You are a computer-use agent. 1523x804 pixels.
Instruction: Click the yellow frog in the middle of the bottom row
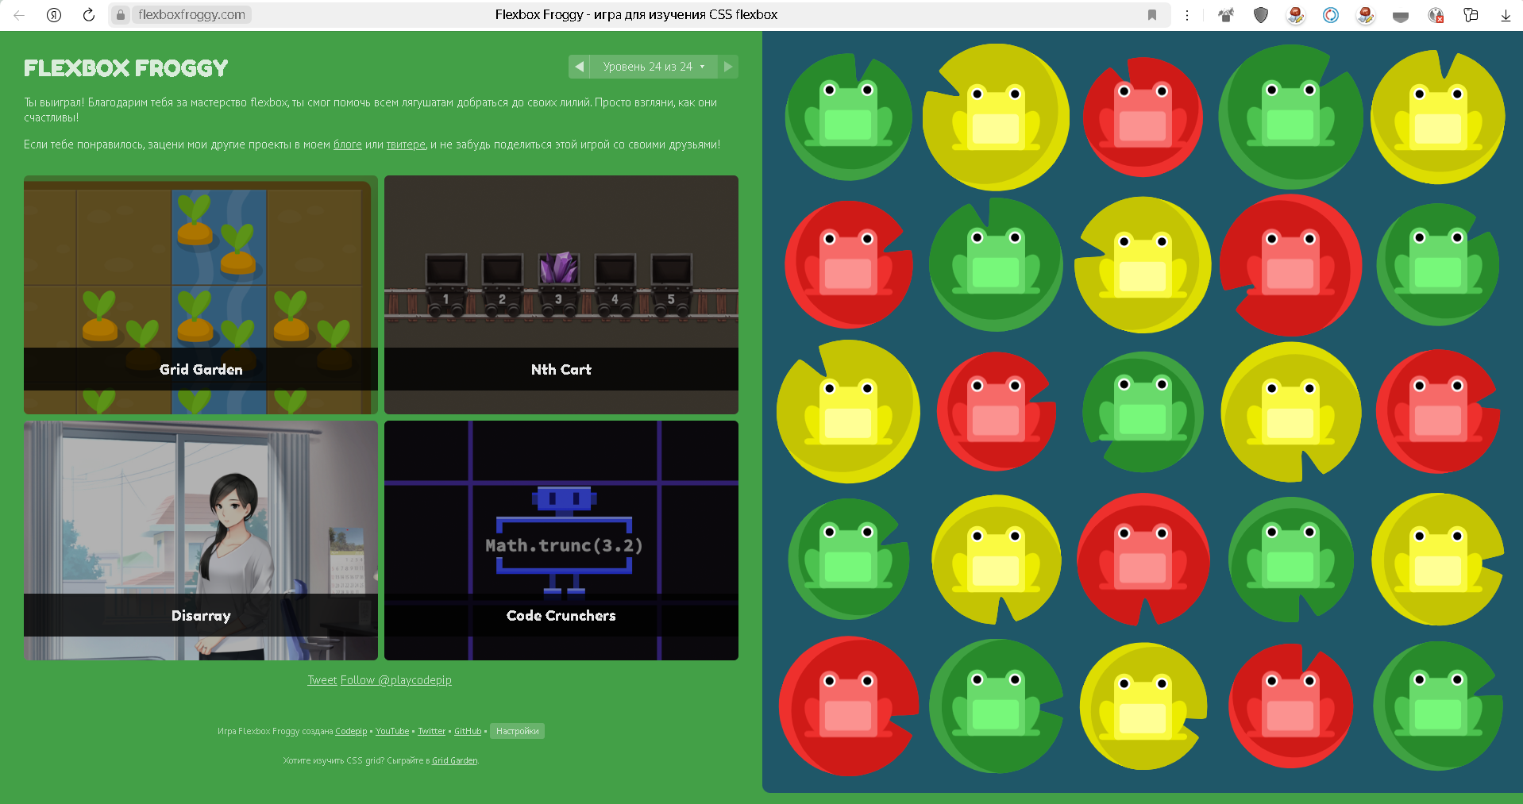(x=1143, y=706)
